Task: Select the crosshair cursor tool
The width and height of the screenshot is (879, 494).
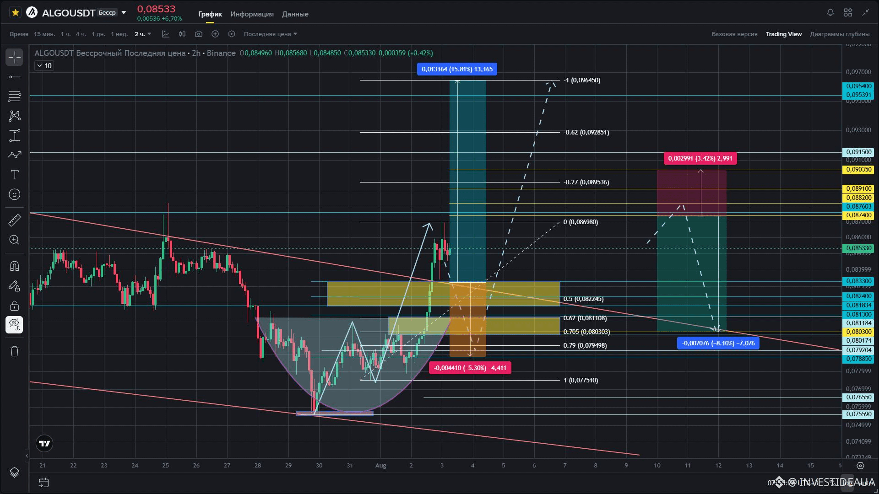Action: click(15, 57)
